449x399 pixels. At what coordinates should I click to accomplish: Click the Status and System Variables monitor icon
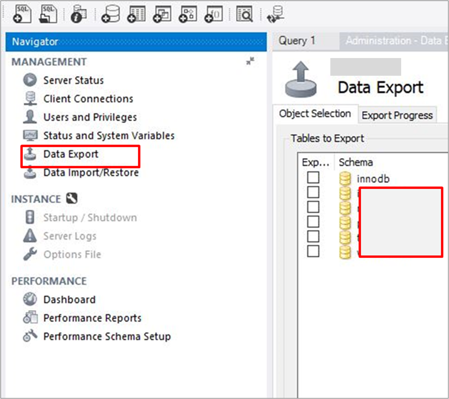(x=30, y=135)
